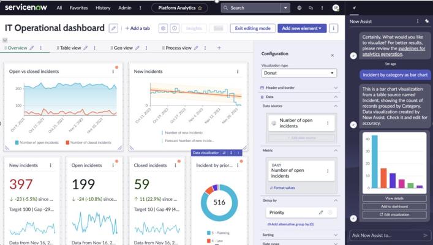
Task: Click the send arrow in Now Assist
Action: [425, 235]
